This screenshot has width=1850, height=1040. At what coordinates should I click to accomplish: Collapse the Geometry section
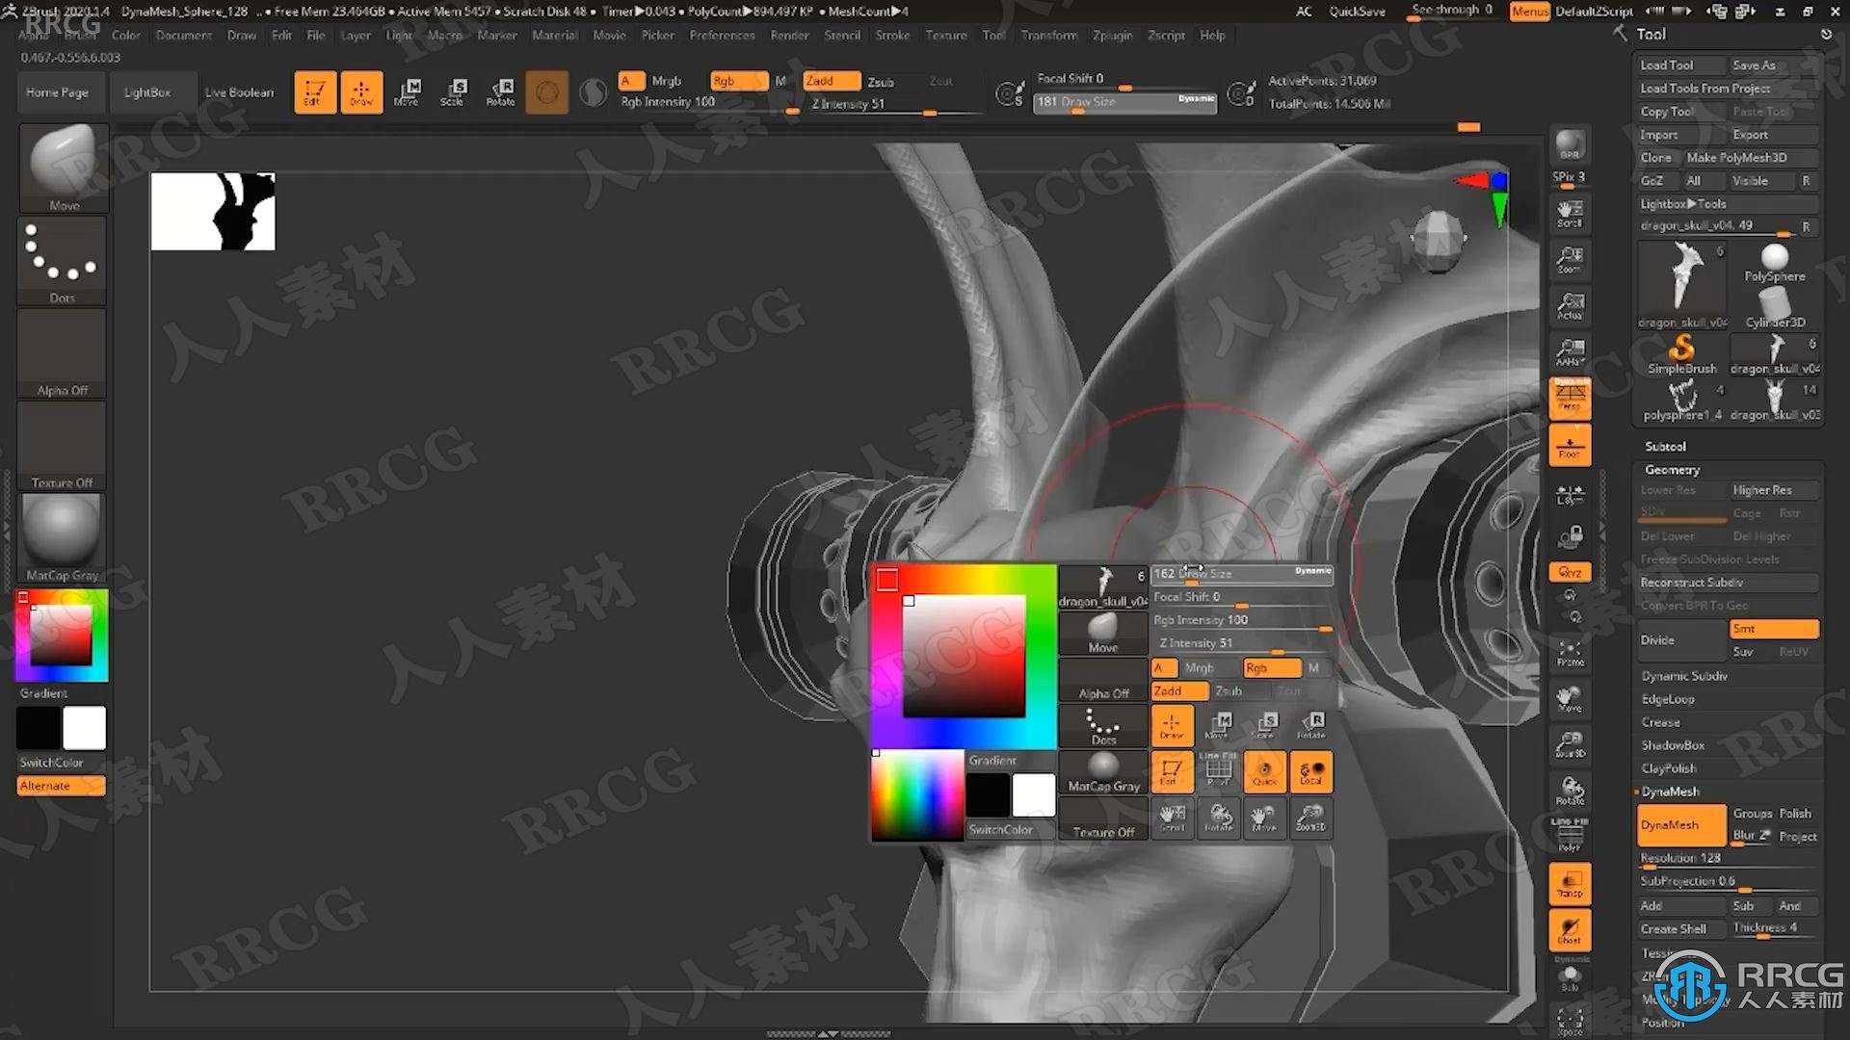point(1672,470)
